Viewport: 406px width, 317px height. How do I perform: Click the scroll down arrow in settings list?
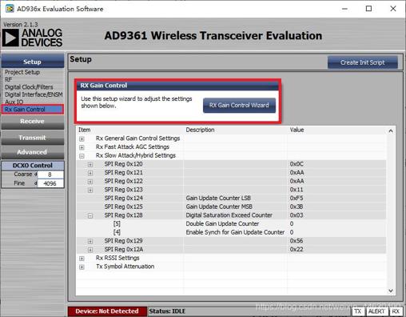tap(391, 291)
